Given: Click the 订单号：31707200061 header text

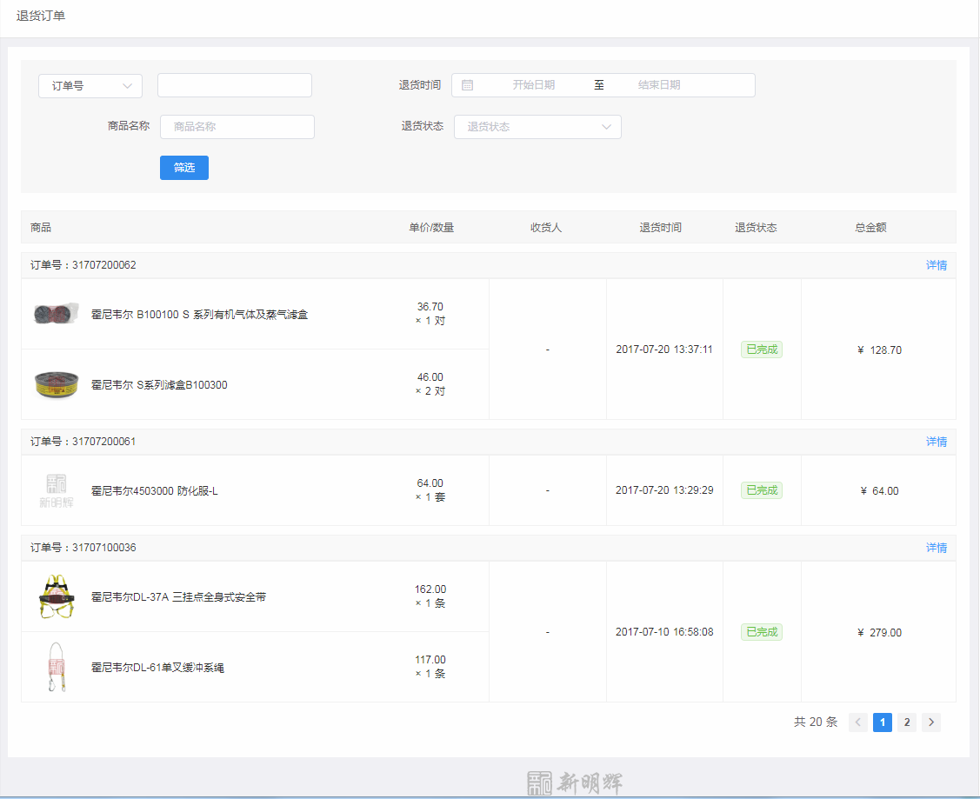Looking at the screenshot, I should pos(83,442).
